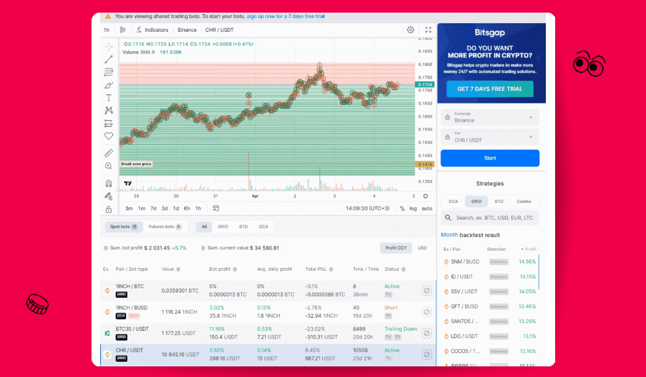Toggle log scale on chart
Image resolution: width=646 pixels, height=377 pixels.
413,208
